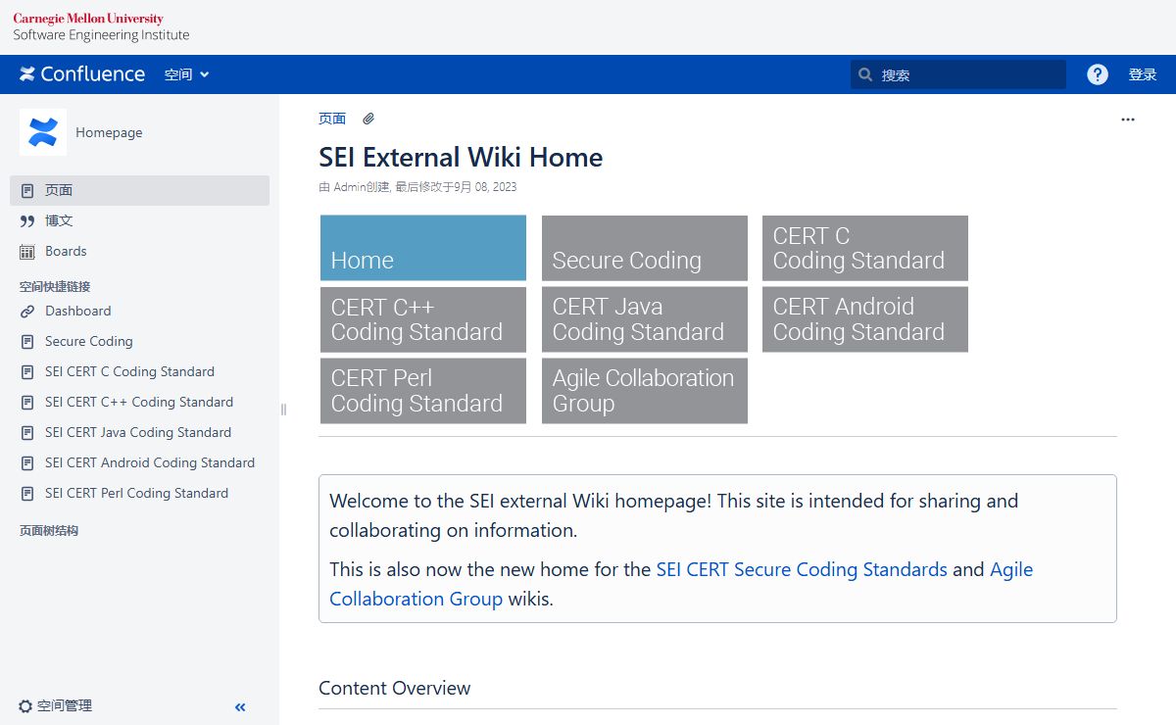This screenshot has height=725, width=1176.
Task: Open attachments paperclip icon
Action: (x=368, y=119)
